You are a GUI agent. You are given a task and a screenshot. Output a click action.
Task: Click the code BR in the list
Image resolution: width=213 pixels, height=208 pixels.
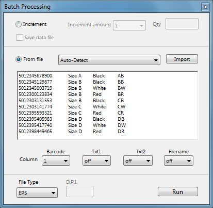tap(121, 94)
